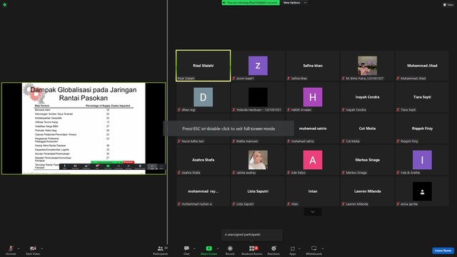The width and height of the screenshot is (457, 257).
Task: Select the shared slide presentation thumbnail
Action: pyautogui.click(x=84, y=128)
